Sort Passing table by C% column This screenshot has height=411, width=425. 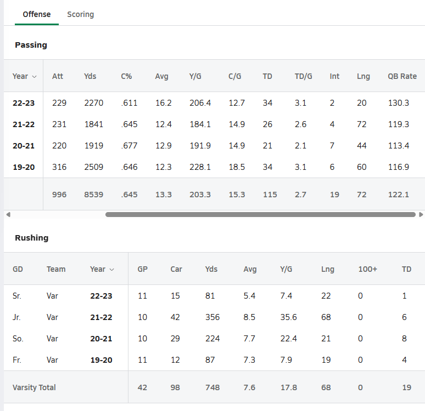click(126, 76)
